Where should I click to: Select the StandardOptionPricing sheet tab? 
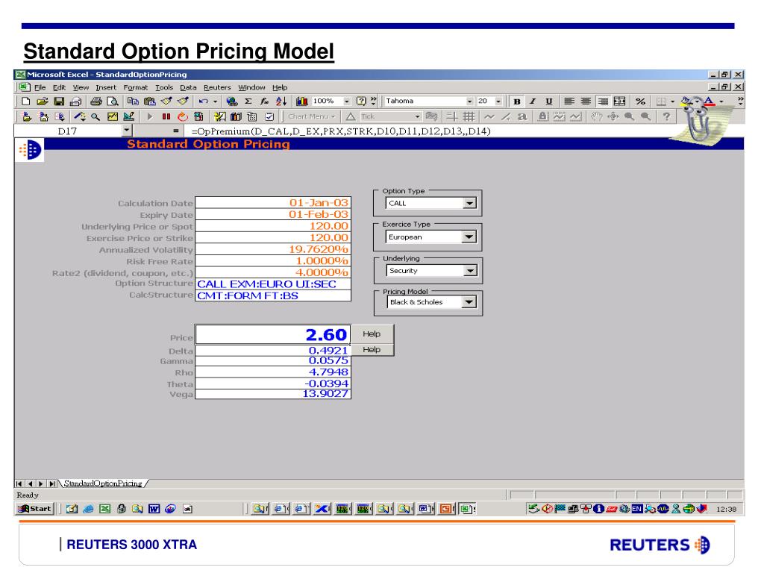(103, 483)
